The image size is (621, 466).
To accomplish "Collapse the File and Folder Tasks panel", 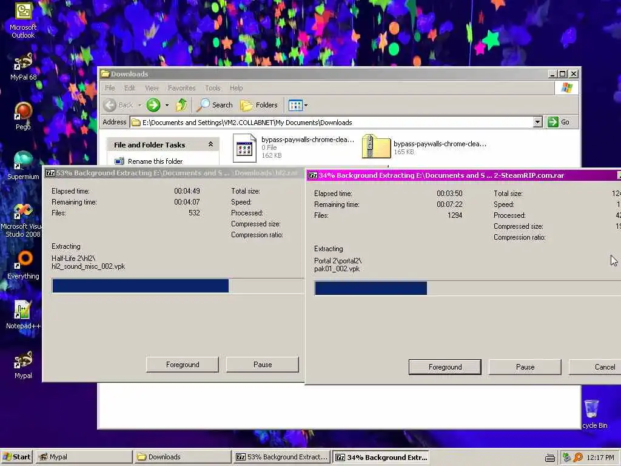I will (x=210, y=144).
